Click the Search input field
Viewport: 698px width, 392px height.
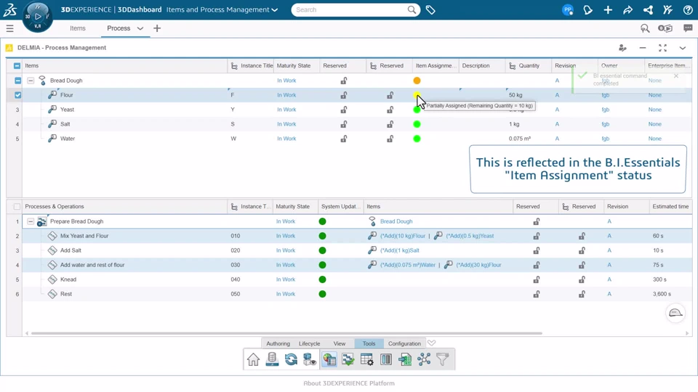click(349, 10)
